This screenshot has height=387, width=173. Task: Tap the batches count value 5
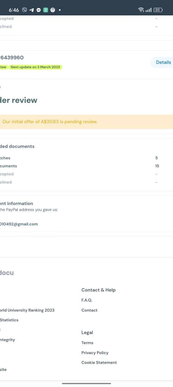click(156, 158)
